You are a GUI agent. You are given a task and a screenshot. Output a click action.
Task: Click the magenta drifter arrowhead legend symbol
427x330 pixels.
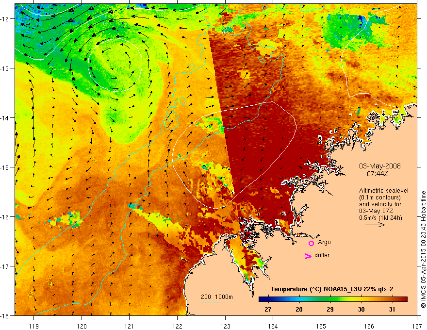tap(308, 256)
